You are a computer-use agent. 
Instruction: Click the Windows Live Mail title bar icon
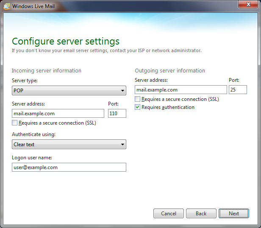pyautogui.click(x=6, y=6)
